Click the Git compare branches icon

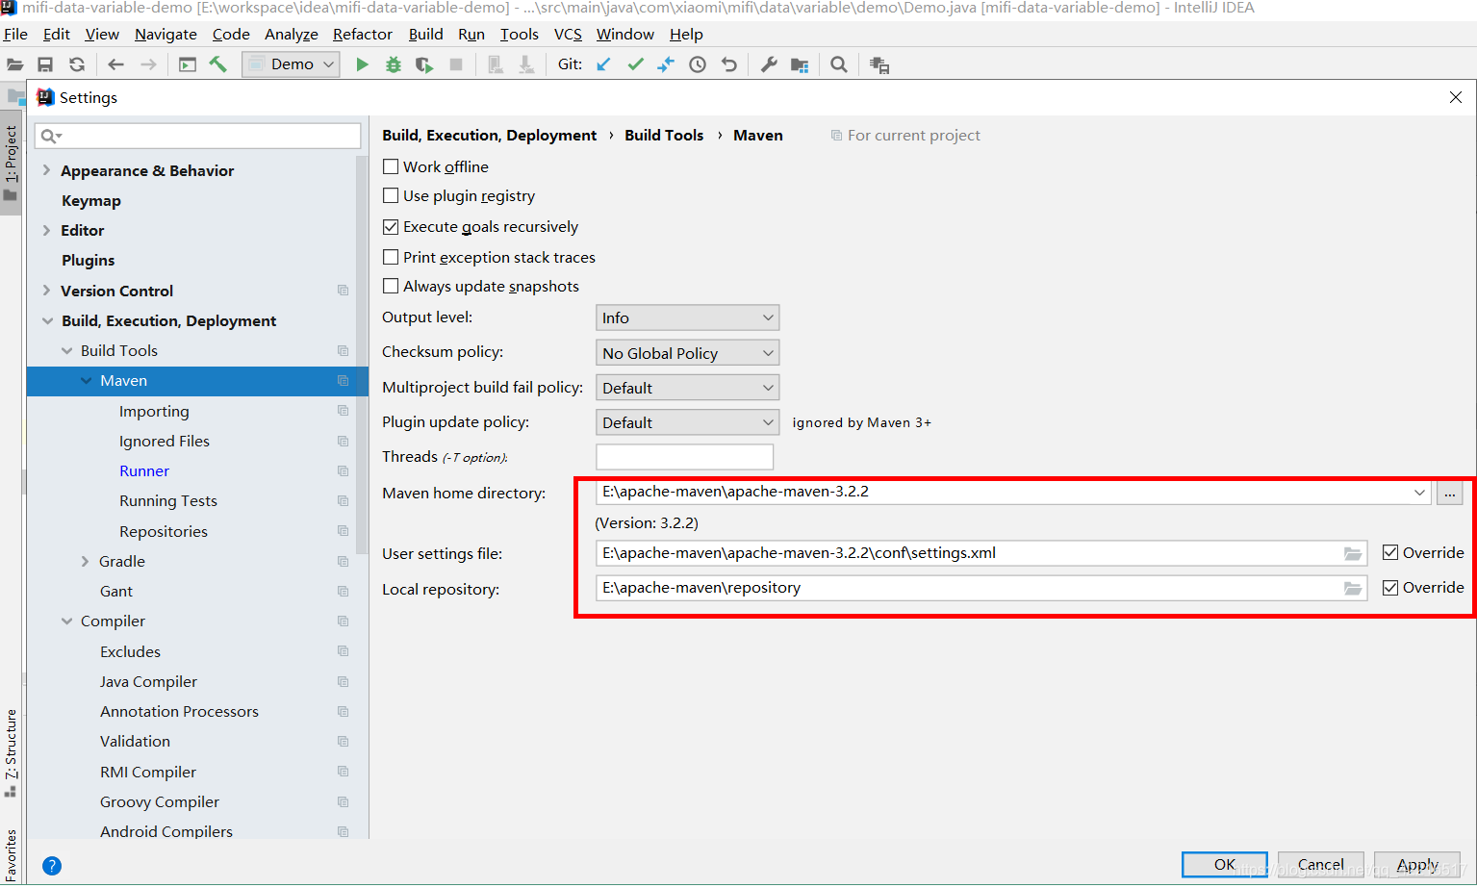[x=666, y=64]
